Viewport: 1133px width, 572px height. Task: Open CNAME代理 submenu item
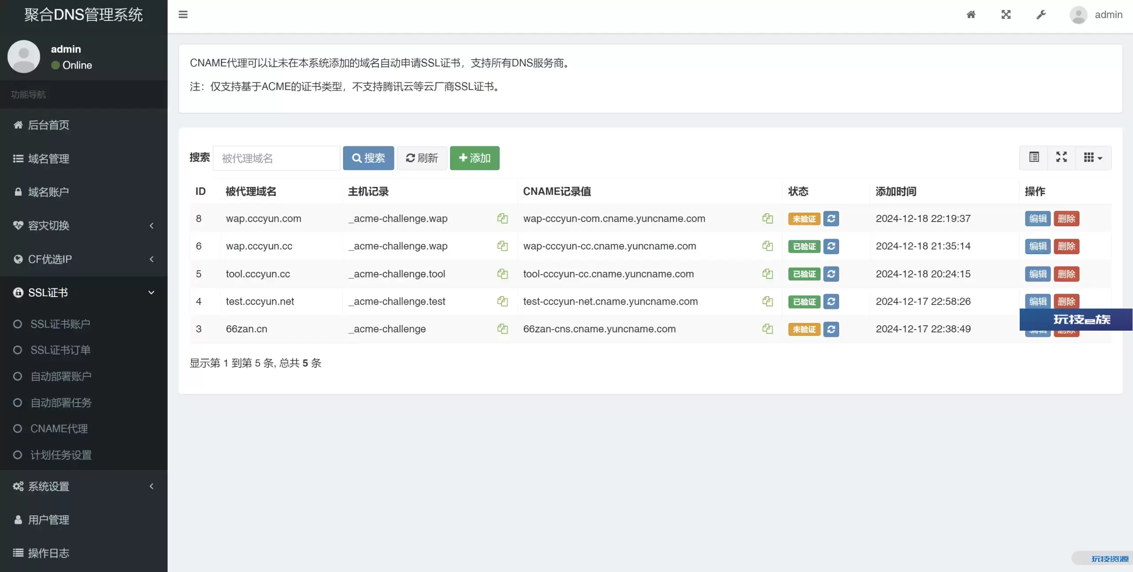pyautogui.click(x=59, y=429)
